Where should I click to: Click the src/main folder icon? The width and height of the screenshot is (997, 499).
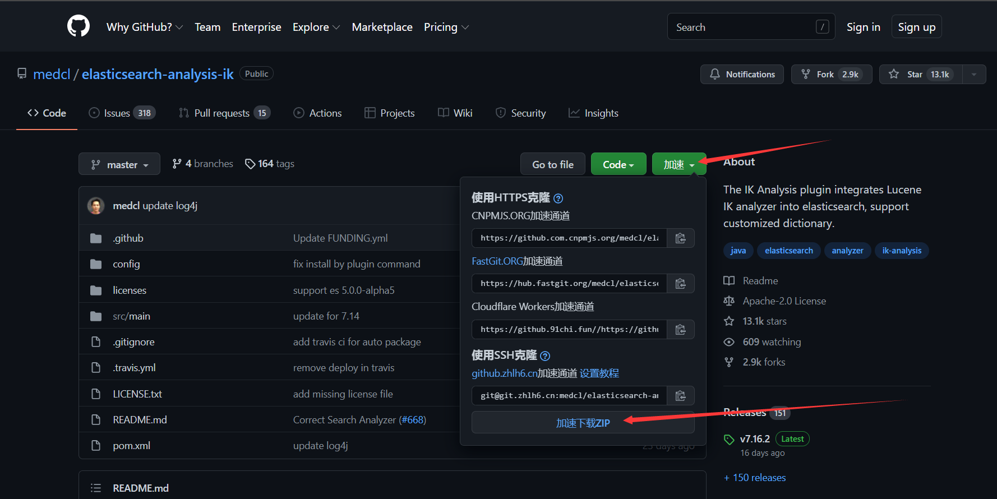(x=96, y=316)
